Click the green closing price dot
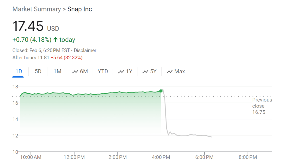 161,91
